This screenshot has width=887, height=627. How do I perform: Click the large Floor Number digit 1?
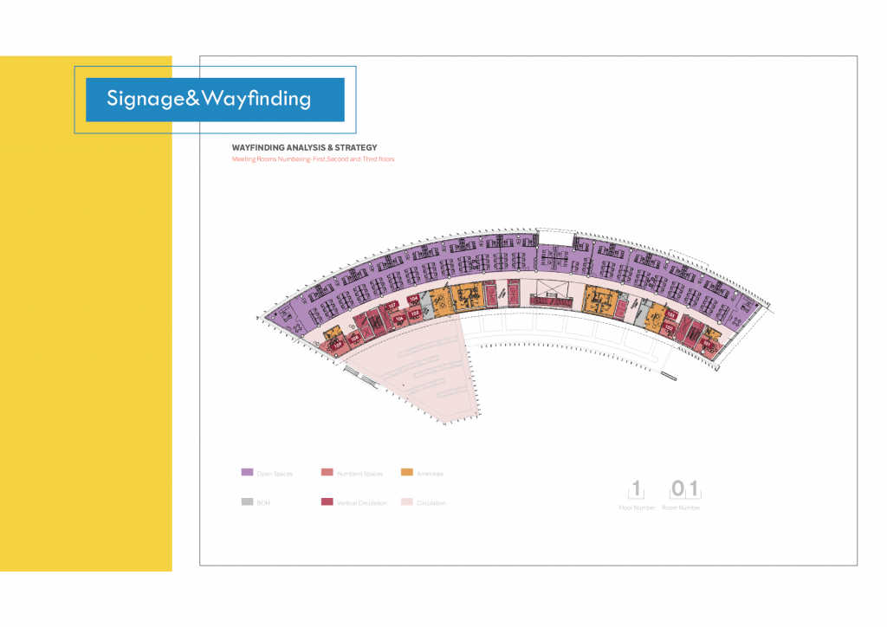pyautogui.click(x=637, y=490)
